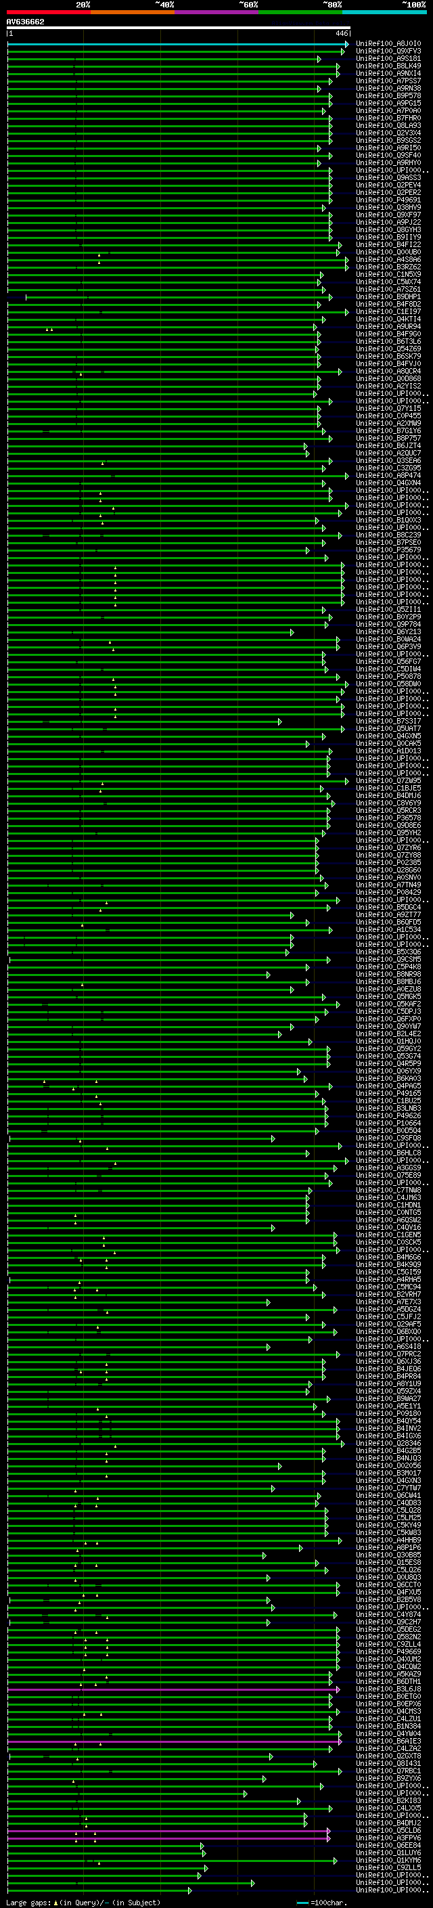Select the UniRef100_C4QV16 label

[388, 1227]
